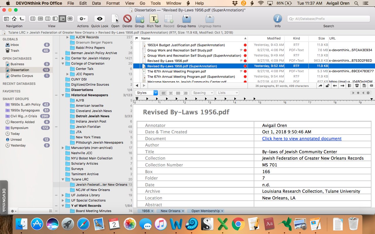
Task: Expand the UF Judaica Library group
Action: pos(63,195)
